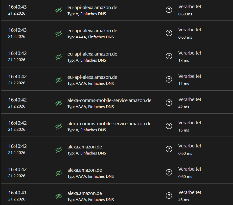Image resolution: width=233 pixels, height=205 pixels.
Task: Toggle eye icon for the 13 ms query
Action: pyautogui.click(x=59, y=57)
